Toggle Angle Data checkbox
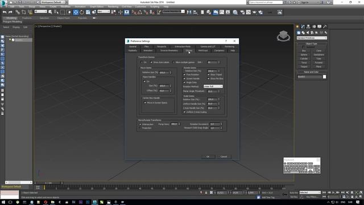Image resolution: width=364 pixels, height=205 pixels. [184, 83]
